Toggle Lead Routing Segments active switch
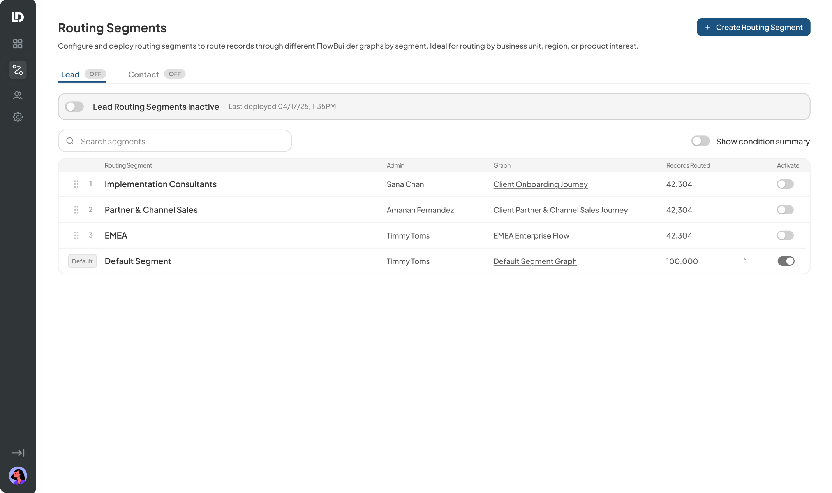 (74, 107)
